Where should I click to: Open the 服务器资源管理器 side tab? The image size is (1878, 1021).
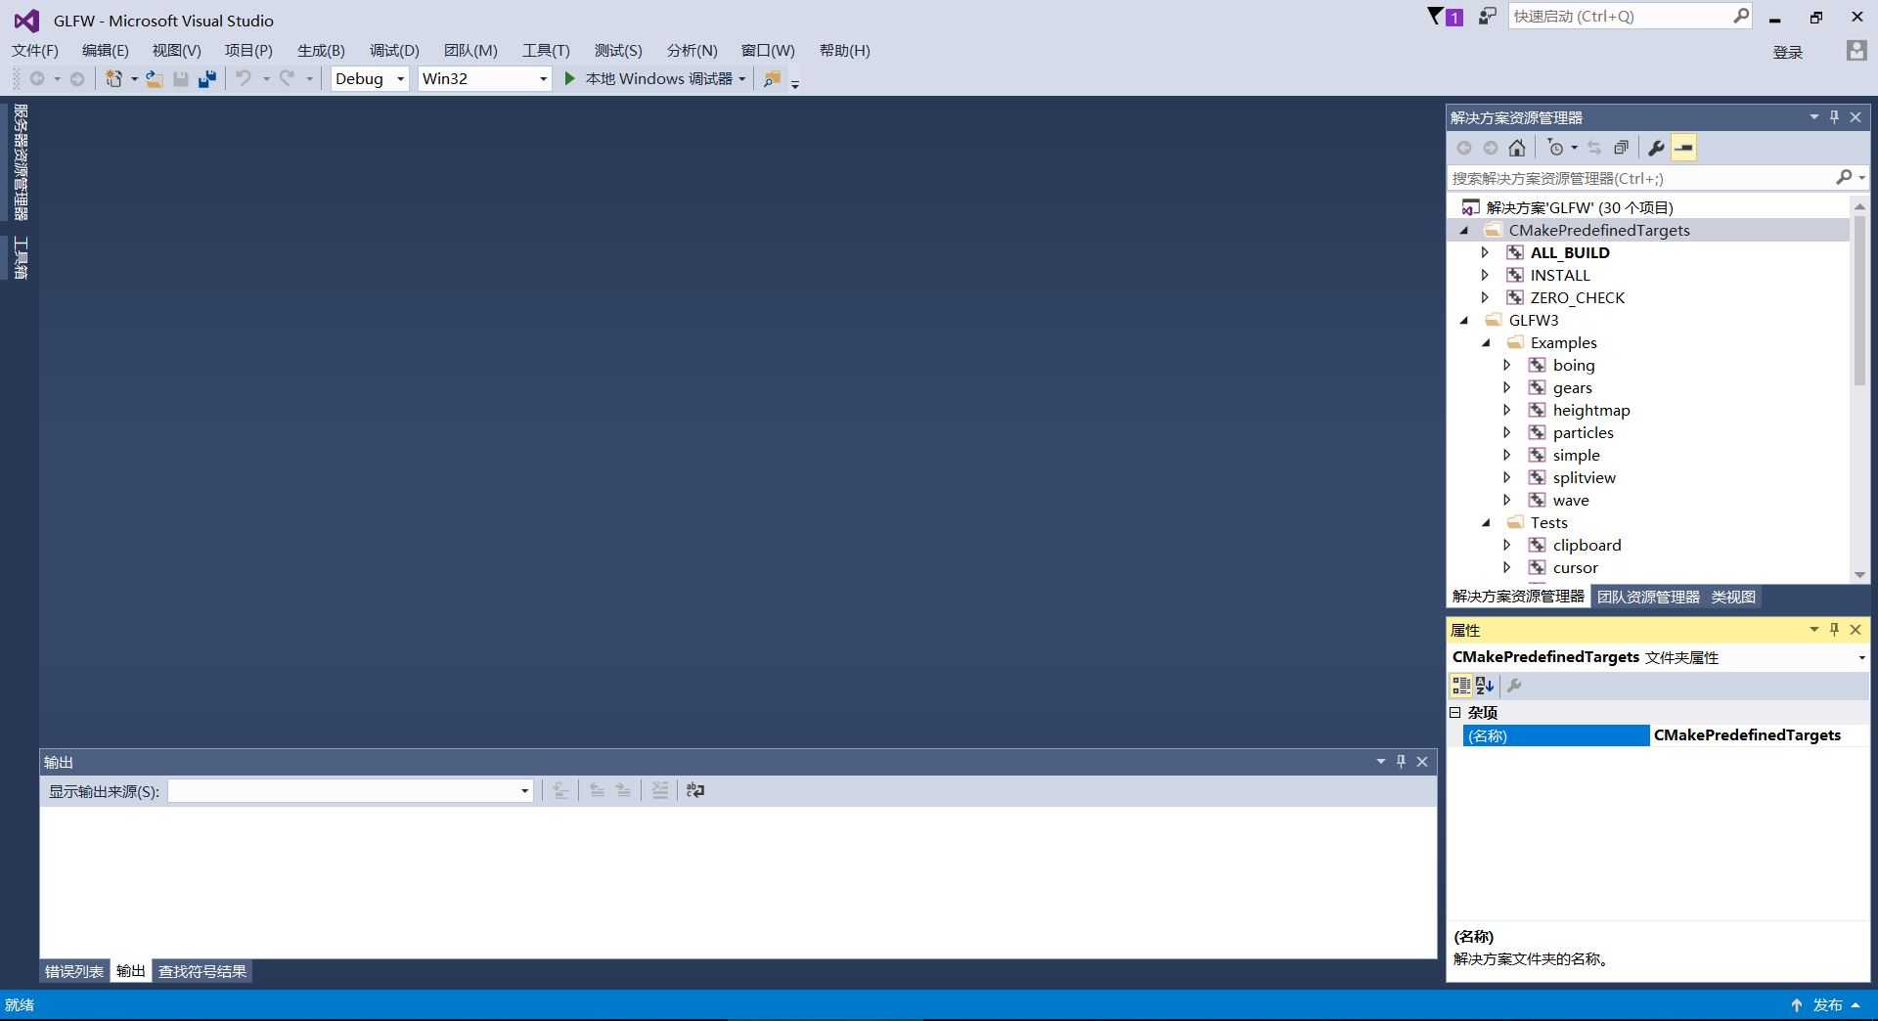(x=21, y=162)
